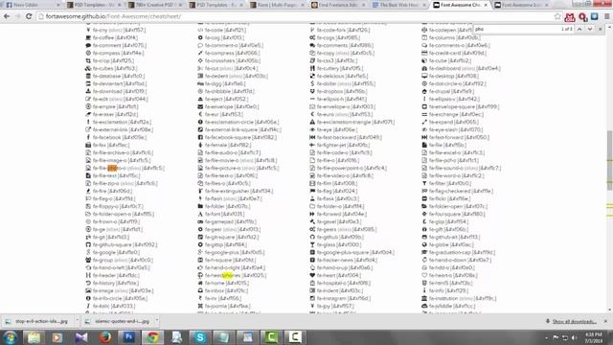Click the fa-flag icon glyph
The height and width of the screenshot is (345, 613).
pos(312,191)
